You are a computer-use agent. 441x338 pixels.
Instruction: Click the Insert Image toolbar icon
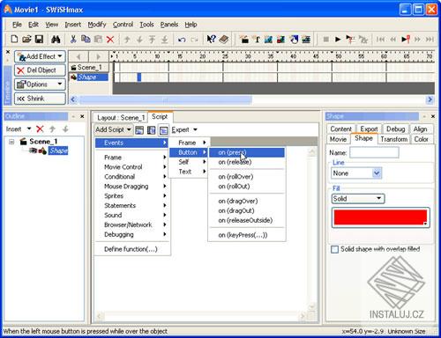(x=268, y=39)
